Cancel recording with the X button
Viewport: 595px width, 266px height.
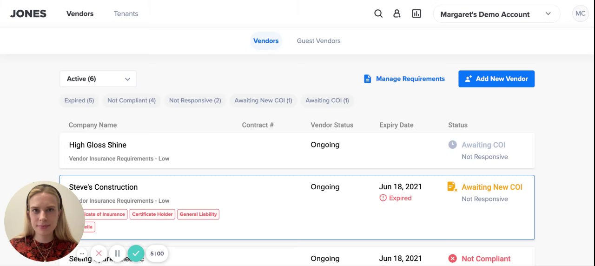coord(99,253)
